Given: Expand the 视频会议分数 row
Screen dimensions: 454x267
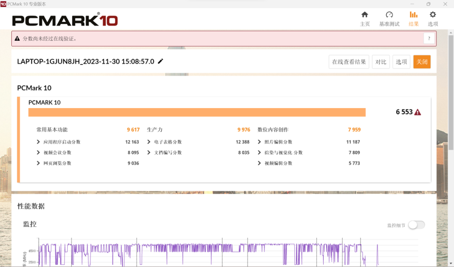Looking at the screenshot, I should coord(38,153).
